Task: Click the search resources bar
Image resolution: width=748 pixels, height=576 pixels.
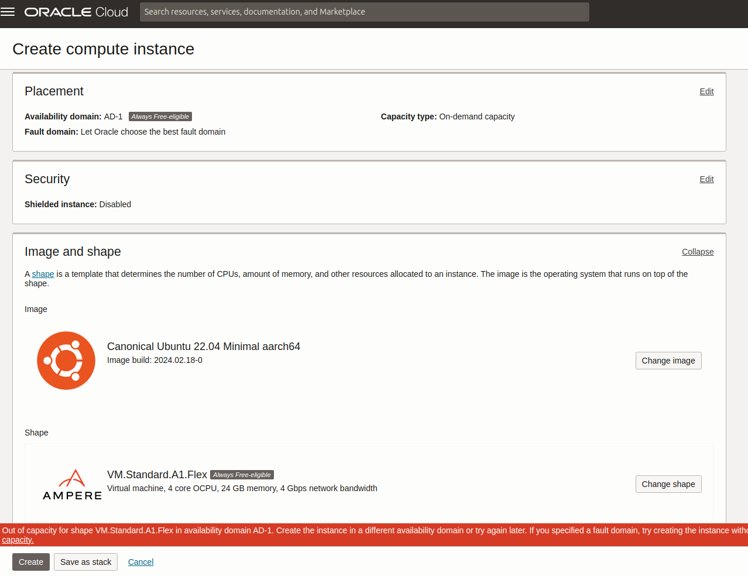Action: 364,12
